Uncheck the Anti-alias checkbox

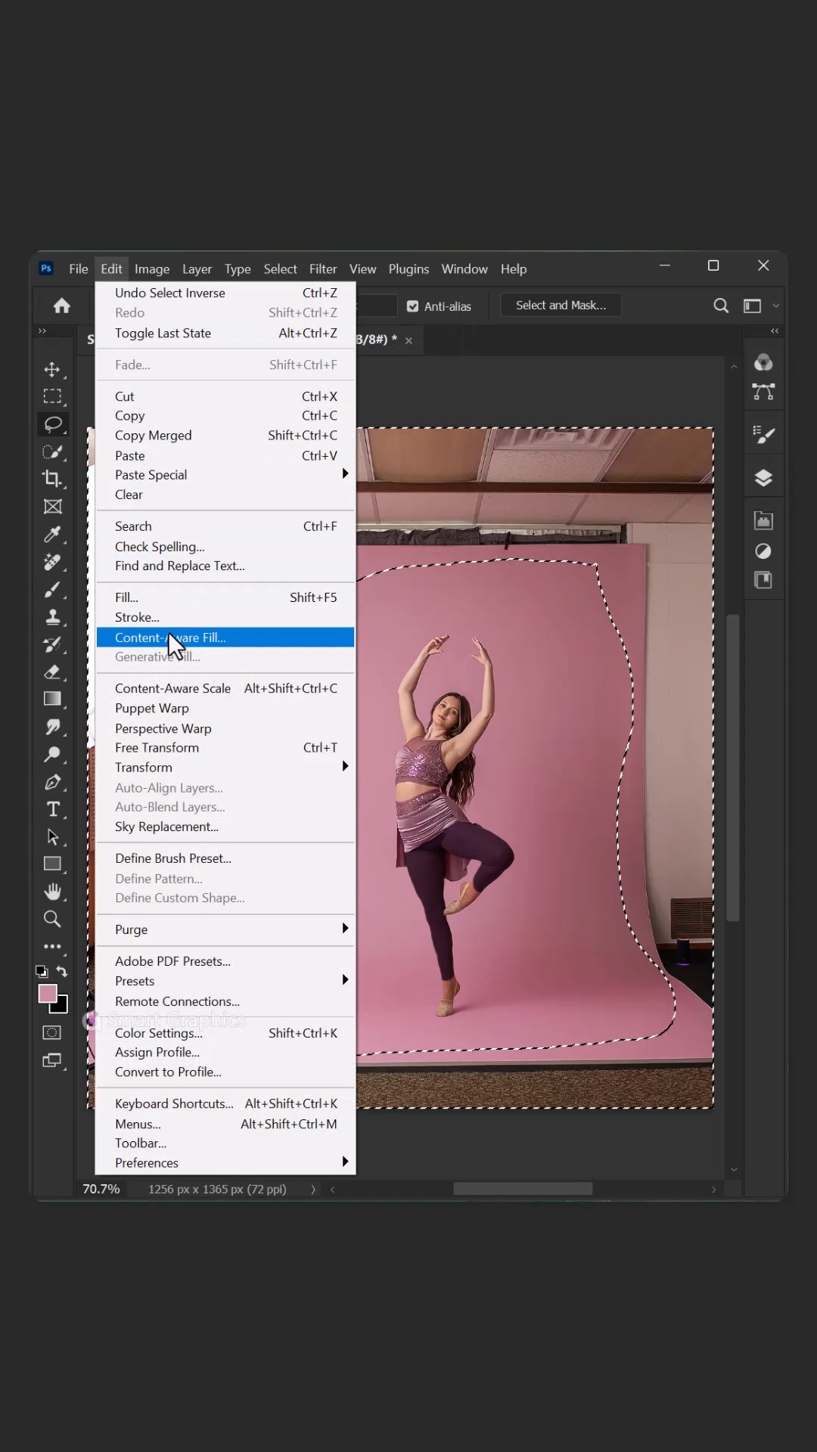[x=412, y=306]
